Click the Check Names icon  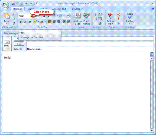click(x=86, y=19)
